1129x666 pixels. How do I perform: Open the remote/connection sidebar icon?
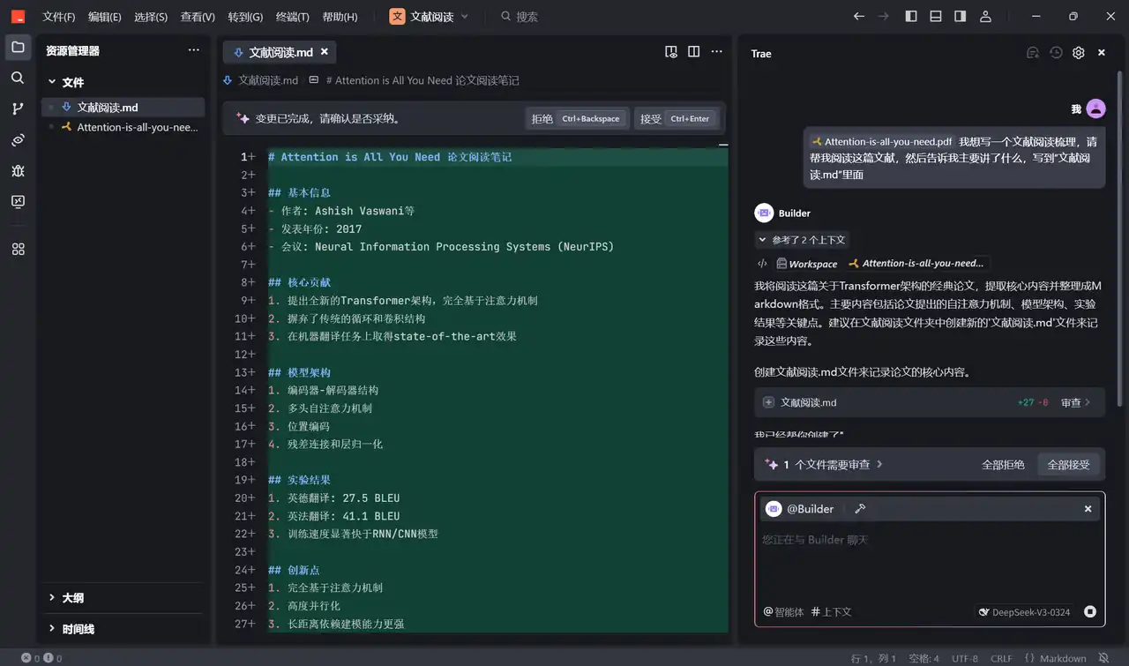[18, 139]
